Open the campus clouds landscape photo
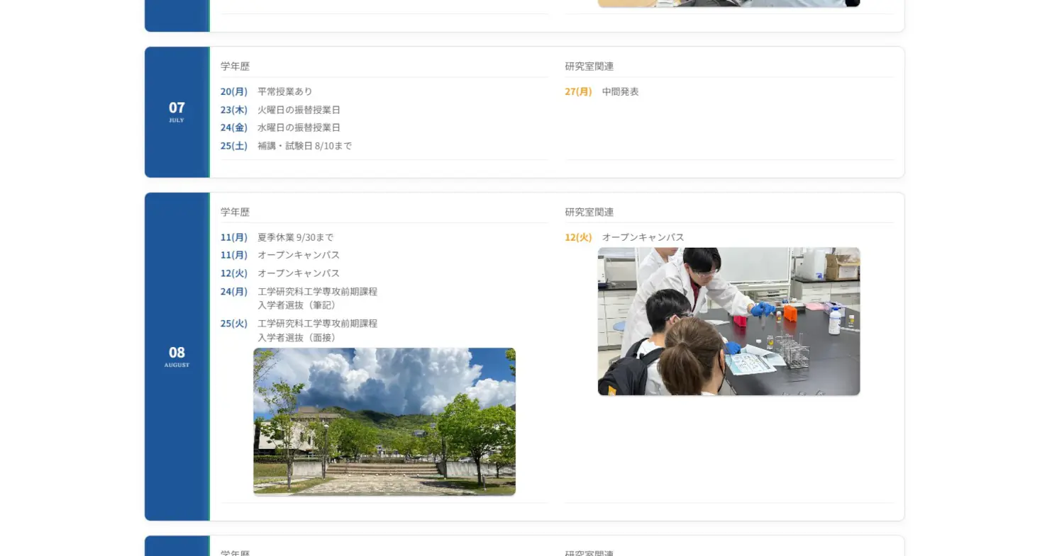 pos(384,421)
